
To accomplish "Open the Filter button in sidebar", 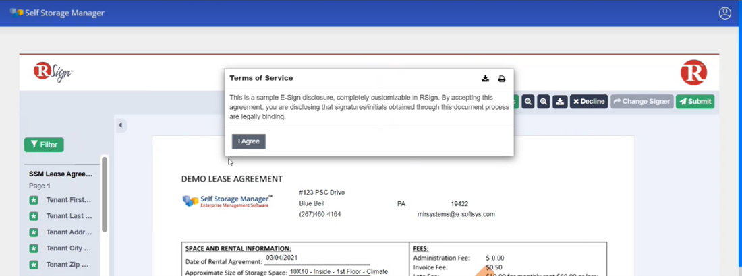I will [44, 145].
